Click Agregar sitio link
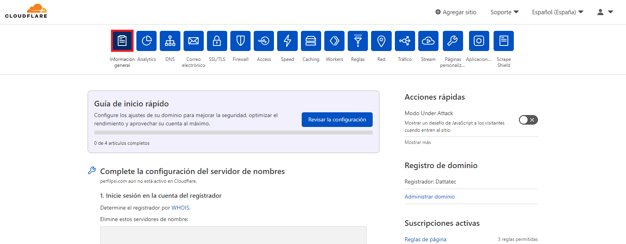 pos(456,12)
